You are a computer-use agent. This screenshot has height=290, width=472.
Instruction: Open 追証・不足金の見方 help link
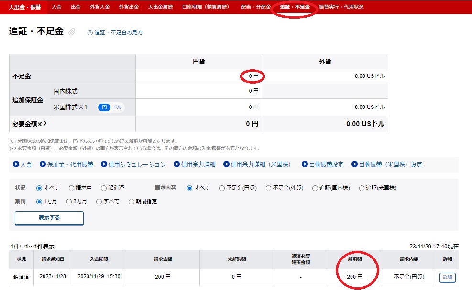click(x=118, y=33)
